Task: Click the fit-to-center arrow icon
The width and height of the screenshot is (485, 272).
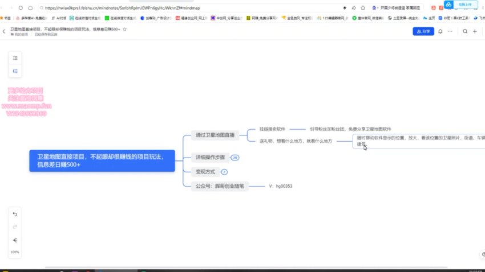Action: 15,240
